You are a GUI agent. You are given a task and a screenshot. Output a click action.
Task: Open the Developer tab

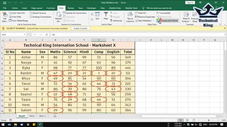pos(92,8)
